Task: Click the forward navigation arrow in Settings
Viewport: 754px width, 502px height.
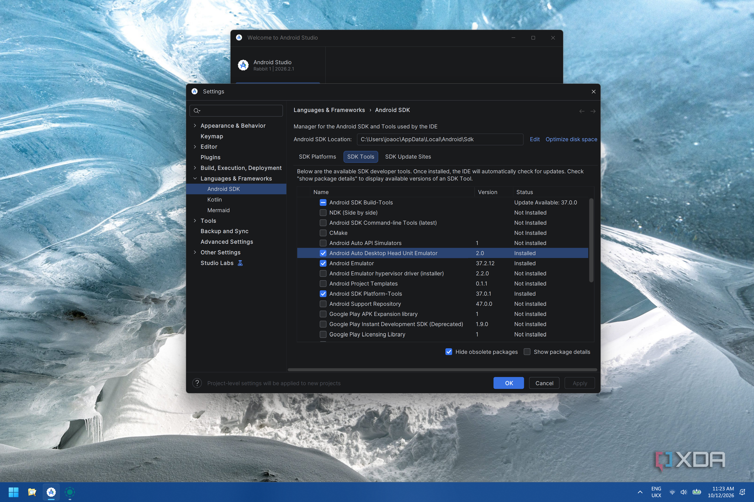Action: (x=593, y=111)
